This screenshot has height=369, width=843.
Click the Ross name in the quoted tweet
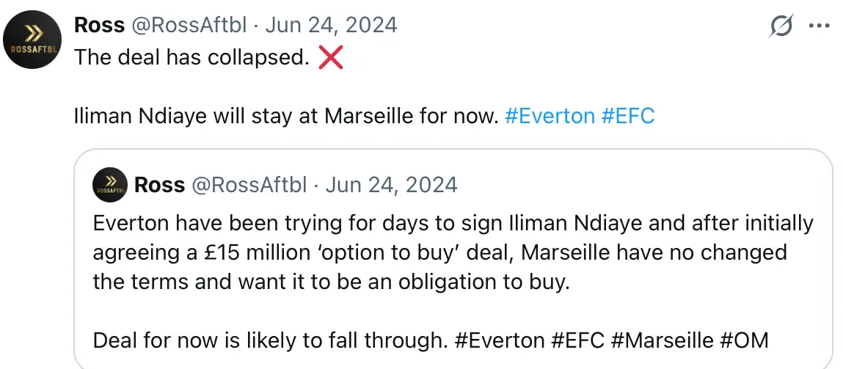(159, 184)
